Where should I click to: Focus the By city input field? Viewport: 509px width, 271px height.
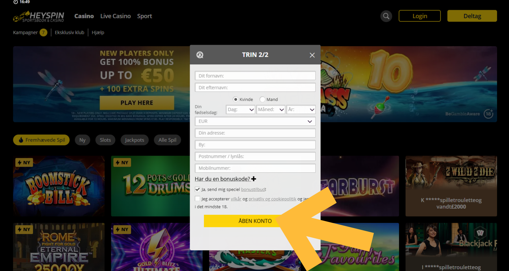click(255, 145)
